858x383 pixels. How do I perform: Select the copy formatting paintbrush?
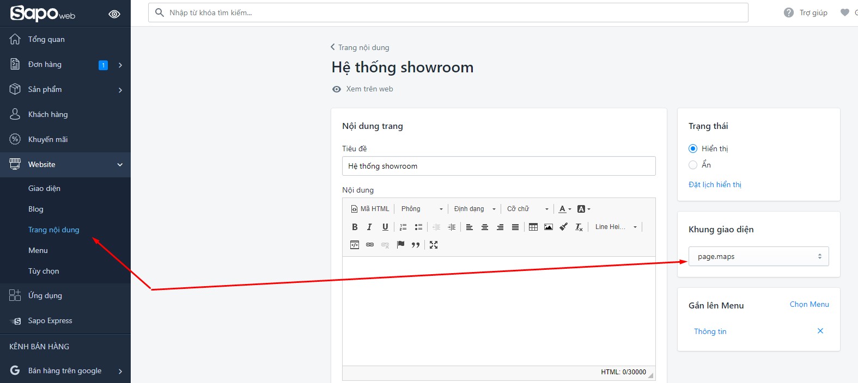tap(564, 227)
